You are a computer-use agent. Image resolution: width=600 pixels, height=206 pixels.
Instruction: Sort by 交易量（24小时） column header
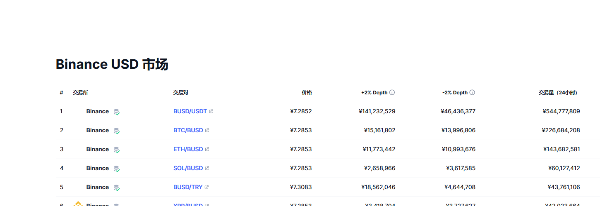point(557,93)
